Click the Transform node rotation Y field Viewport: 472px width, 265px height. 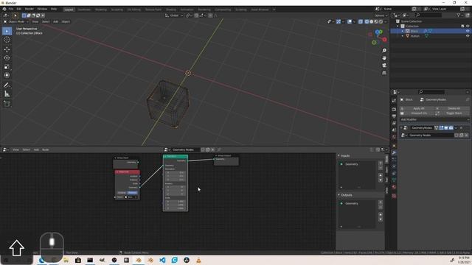pos(176,191)
